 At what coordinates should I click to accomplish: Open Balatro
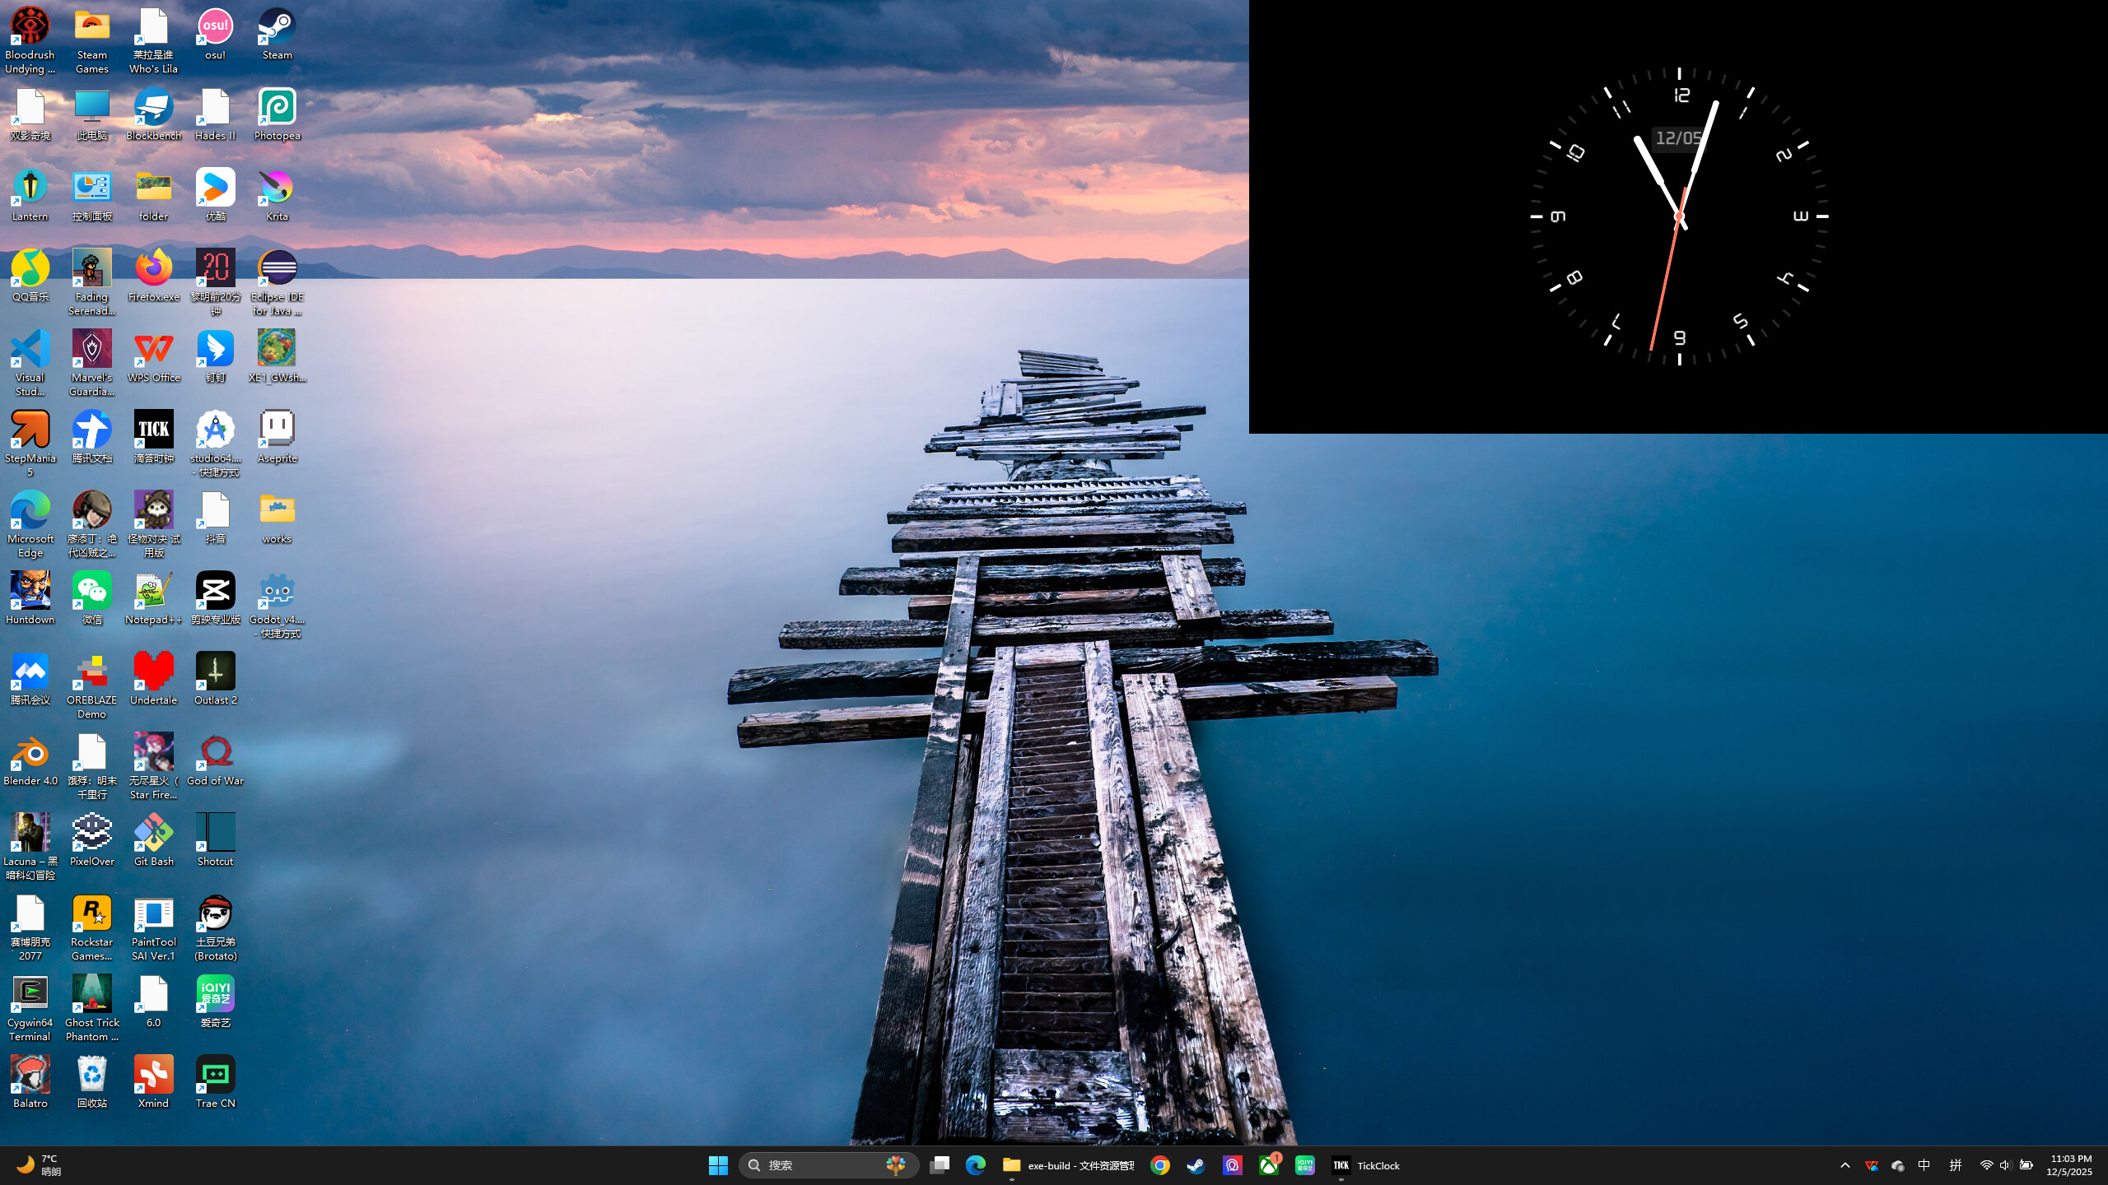tap(30, 1072)
